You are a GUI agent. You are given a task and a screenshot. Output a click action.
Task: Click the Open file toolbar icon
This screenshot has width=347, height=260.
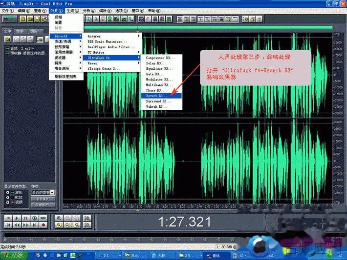(x=30, y=19)
